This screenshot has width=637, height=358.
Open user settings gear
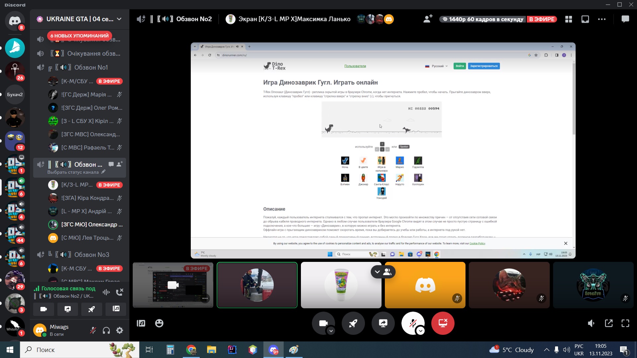click(x=119, y=330)
